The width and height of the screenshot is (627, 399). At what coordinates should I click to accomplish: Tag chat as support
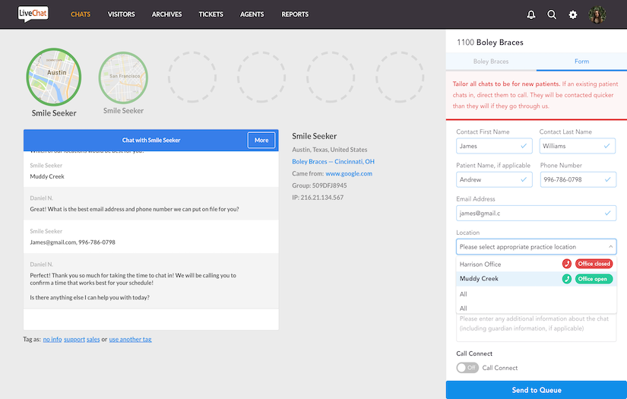[x=74, y=340]
